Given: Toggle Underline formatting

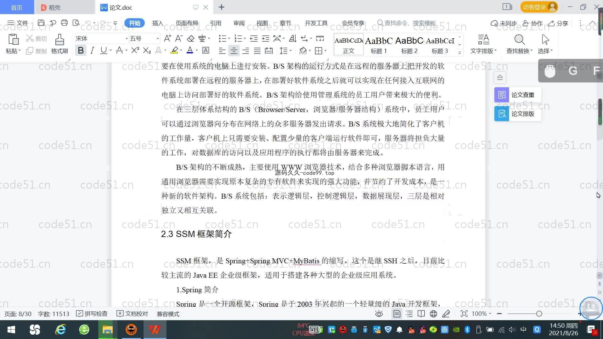Looking at the screenshot, I should [x=103, y=50].
